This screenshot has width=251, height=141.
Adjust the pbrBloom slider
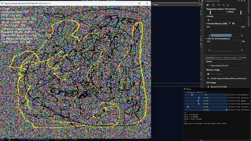(x=206, y=104)
